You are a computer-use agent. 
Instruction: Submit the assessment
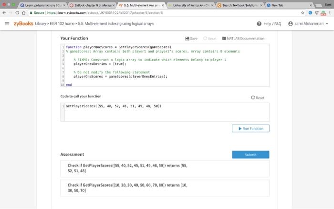pos(250,155)
